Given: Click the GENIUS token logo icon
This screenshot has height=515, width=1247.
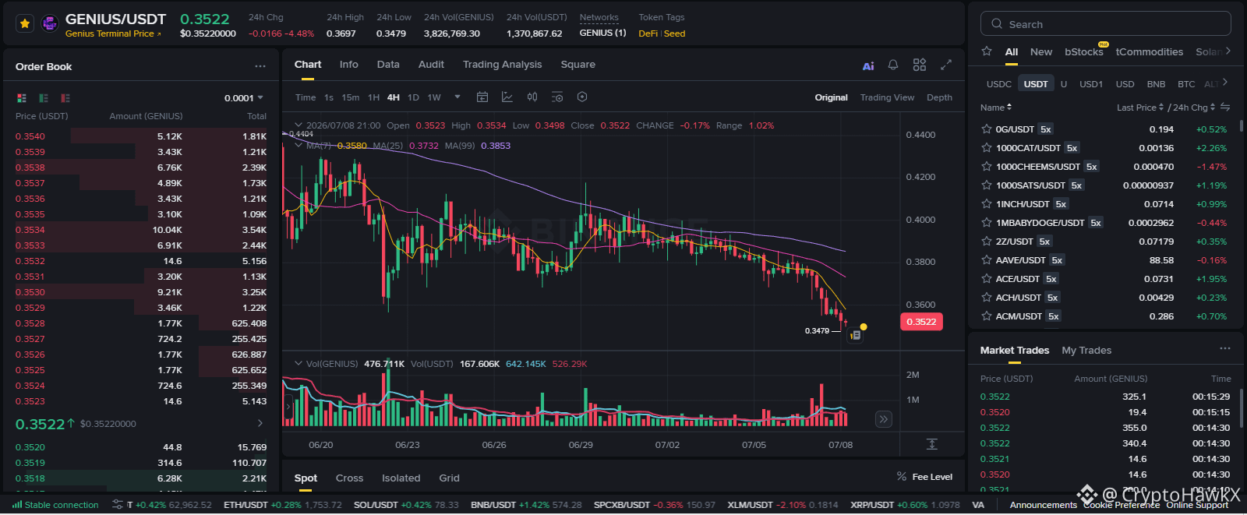Looking at the screenshot, I should (x=50, y=24).
